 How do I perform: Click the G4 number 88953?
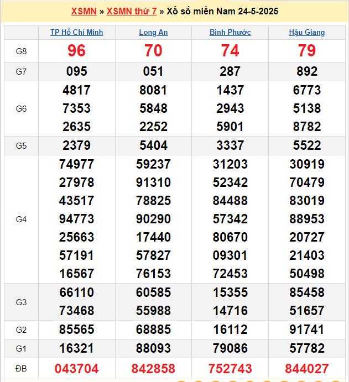point(307,219)
